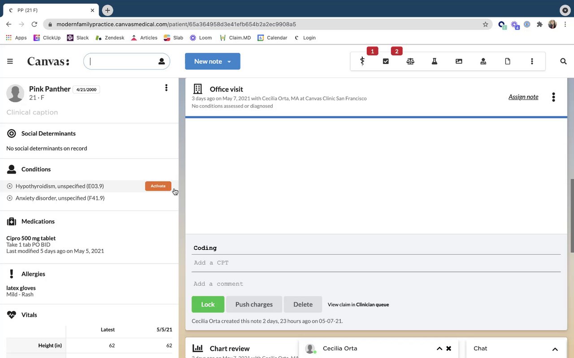Screen dimensions: 574x358
Task: Open a new browser tab
Action: 107,10
